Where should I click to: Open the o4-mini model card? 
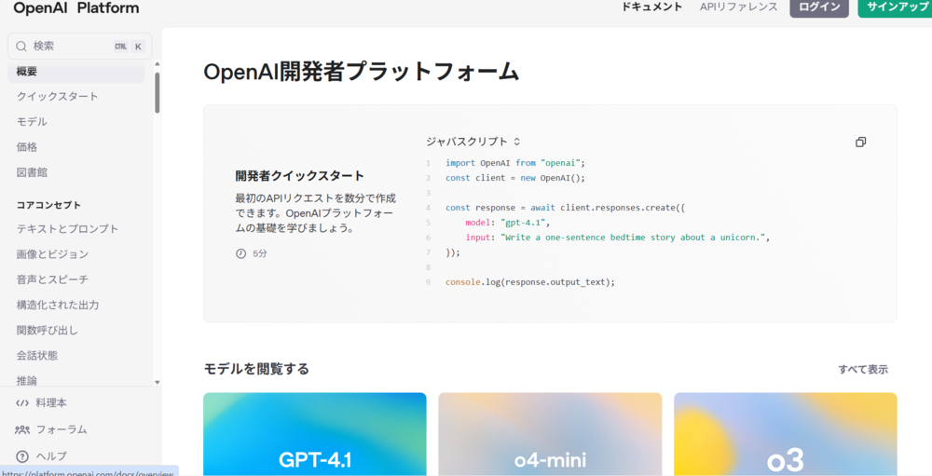[550, 434]
